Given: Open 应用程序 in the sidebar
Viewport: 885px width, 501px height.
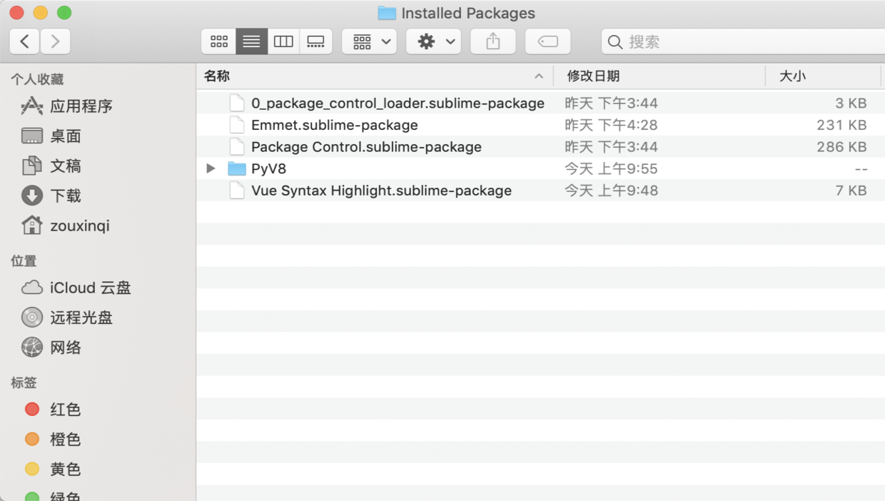Looking at the screenshot, I should [81, 106].
